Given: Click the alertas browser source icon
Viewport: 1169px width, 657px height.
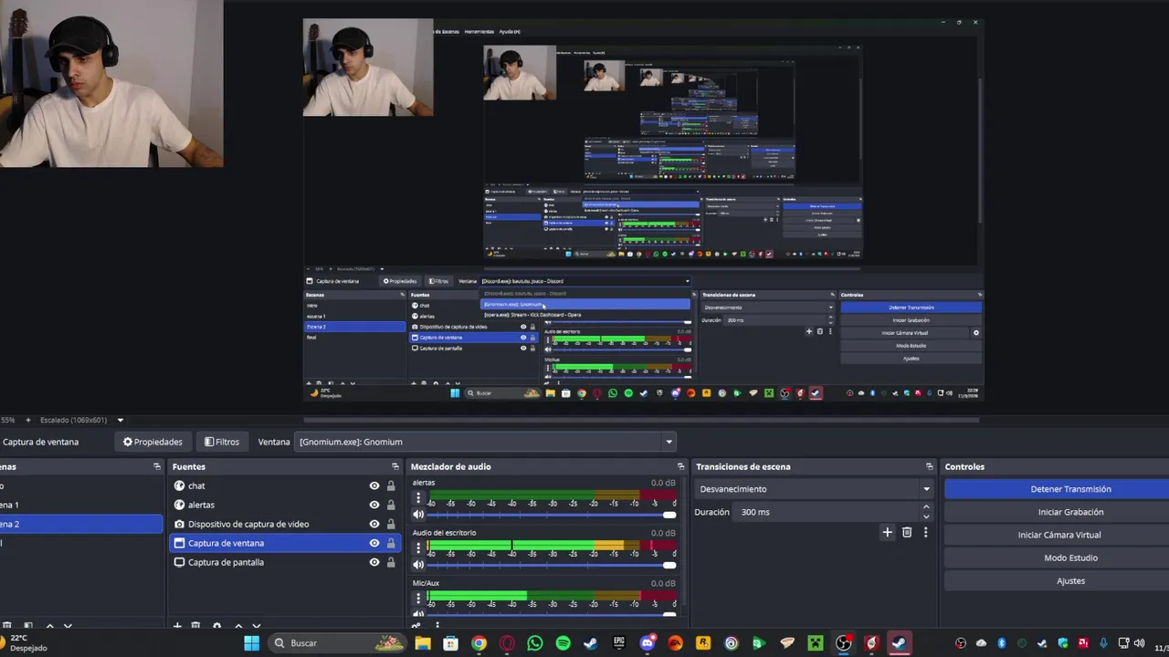Looking at the screenshot, I should (179, 505).
